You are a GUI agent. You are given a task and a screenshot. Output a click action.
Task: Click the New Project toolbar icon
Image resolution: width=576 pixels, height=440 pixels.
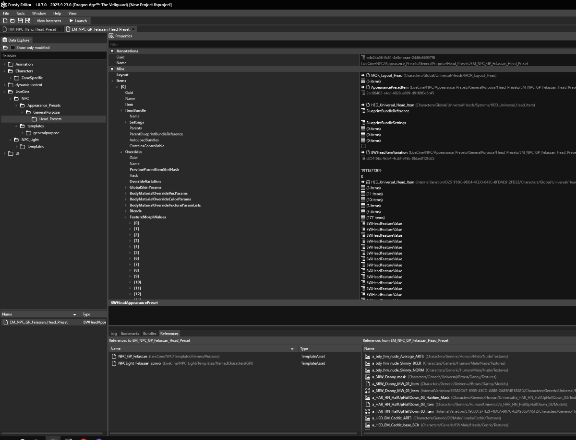[5, 21]
